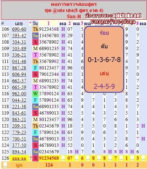Click the วัน column header
Image resolution: width=147 pixels, height=169 pixels.
35,23
